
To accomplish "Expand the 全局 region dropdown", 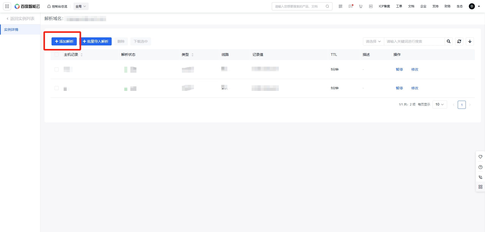I will click(81, 6).
